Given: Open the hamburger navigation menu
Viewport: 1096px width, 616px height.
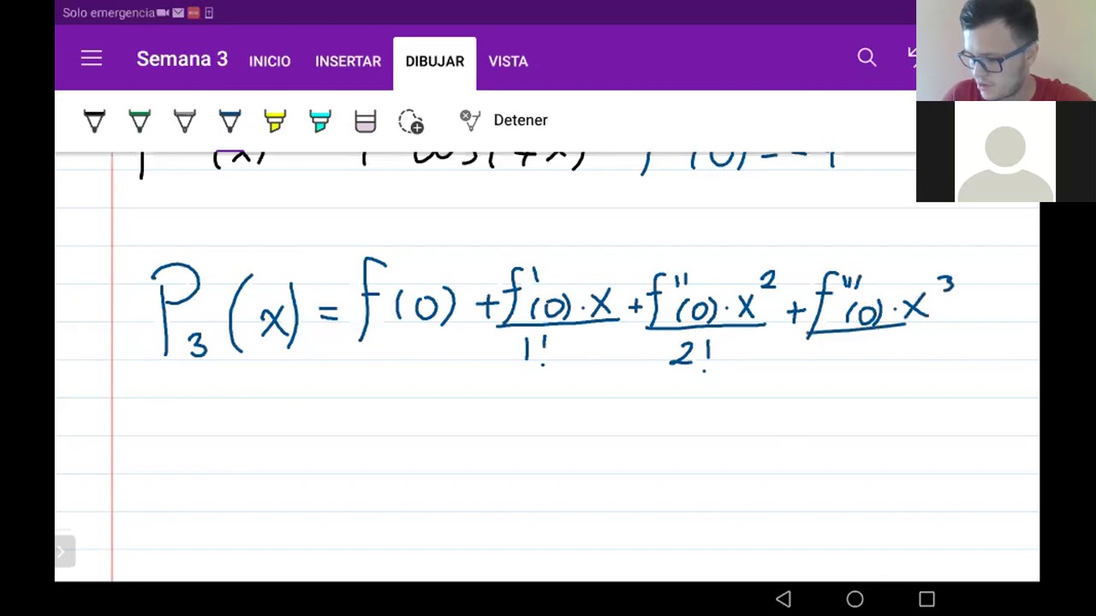Looking at the screenshot, I should 92,59.
